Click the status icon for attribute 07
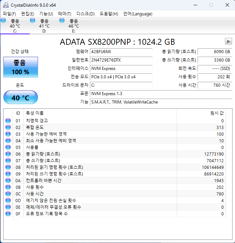Image resolution: width=235 pixels, height=243 pixels. pos(8,160)
